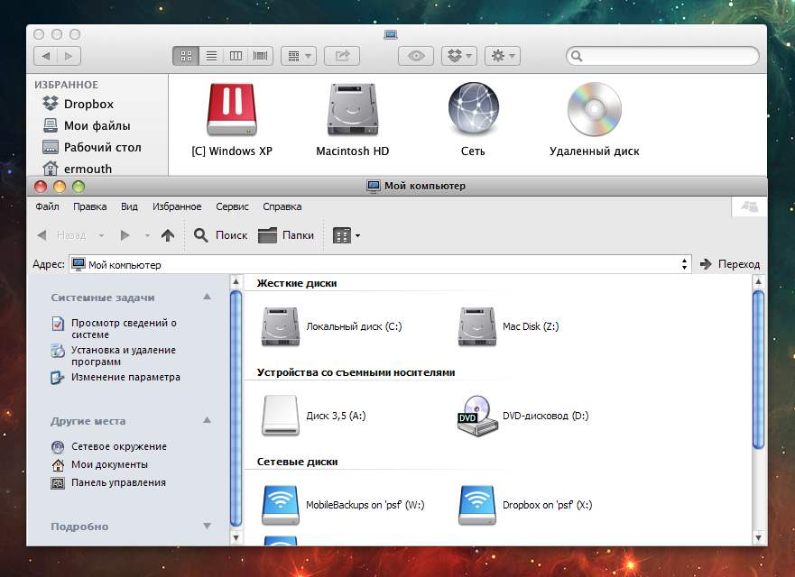Screen dimensions: 795x577
Task: Switch Finder to column view
Action: tap(236, 56)
